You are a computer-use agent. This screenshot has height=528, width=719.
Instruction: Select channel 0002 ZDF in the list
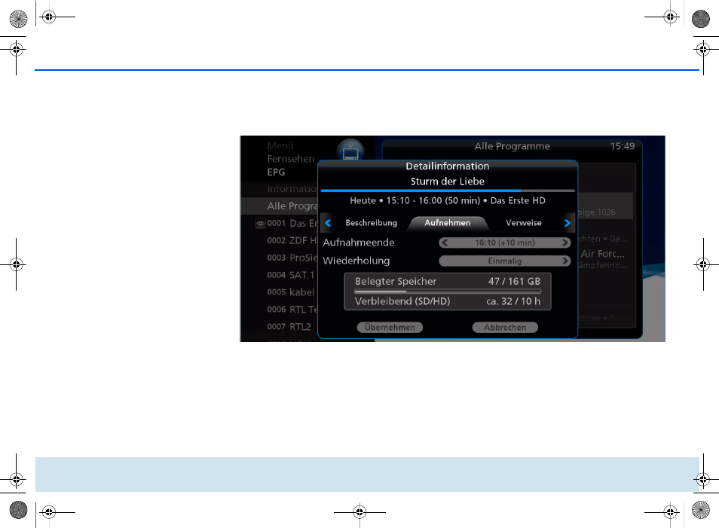280,240
